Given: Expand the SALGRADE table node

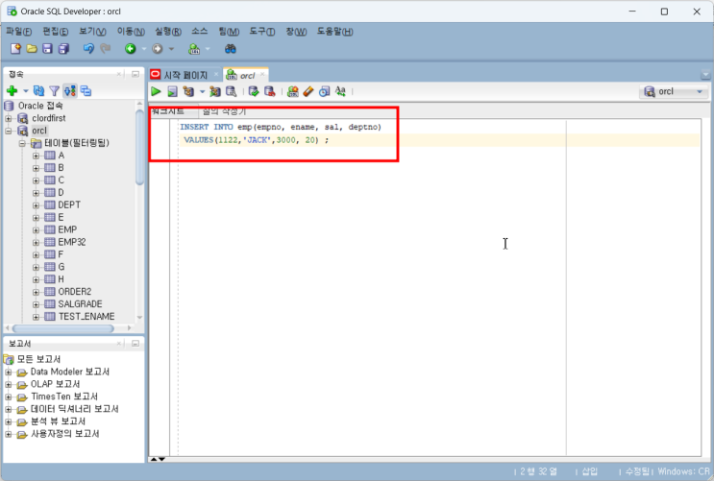Looking at the screenshot, I should (36, 304).
